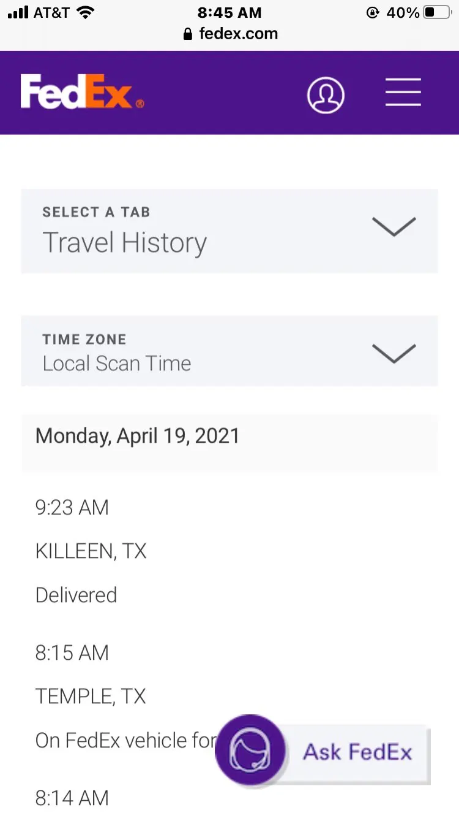Tap the 8:45 AM status bar clock

[229, 12]
